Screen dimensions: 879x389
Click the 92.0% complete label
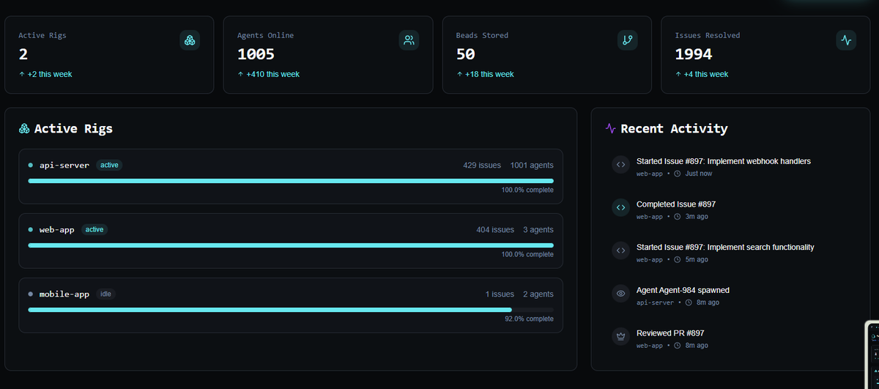tap(529, 319)
